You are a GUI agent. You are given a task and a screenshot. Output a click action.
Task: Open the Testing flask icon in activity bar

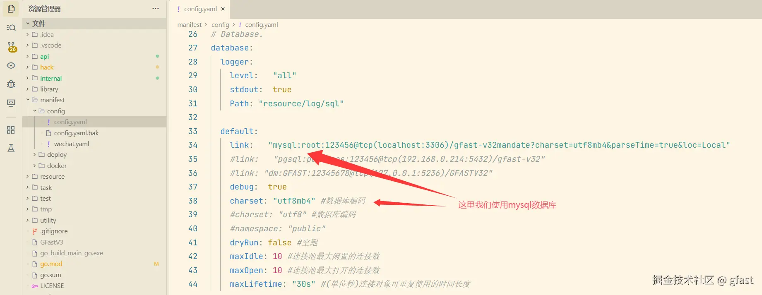pyautogui.click(x=11, y=148)
